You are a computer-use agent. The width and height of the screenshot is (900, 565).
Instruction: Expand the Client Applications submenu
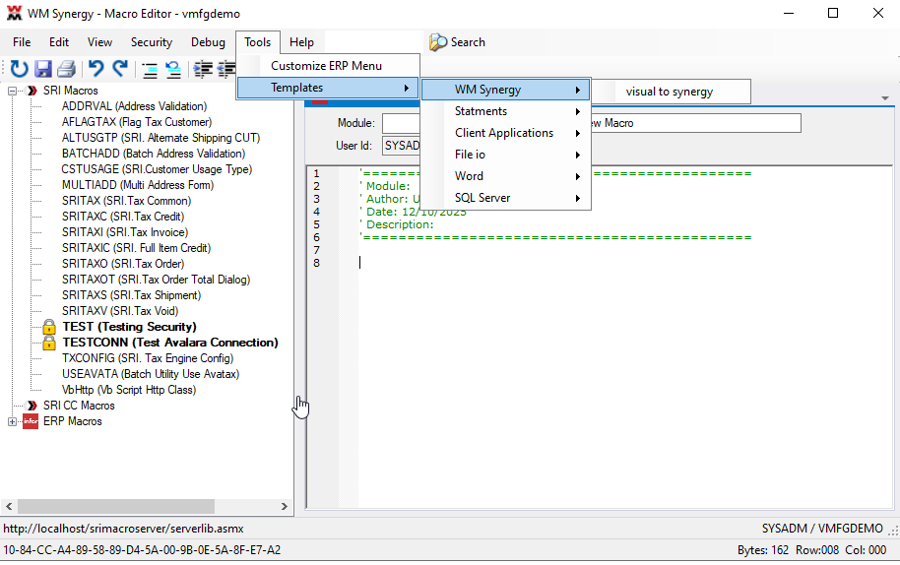tap(505, 133)
